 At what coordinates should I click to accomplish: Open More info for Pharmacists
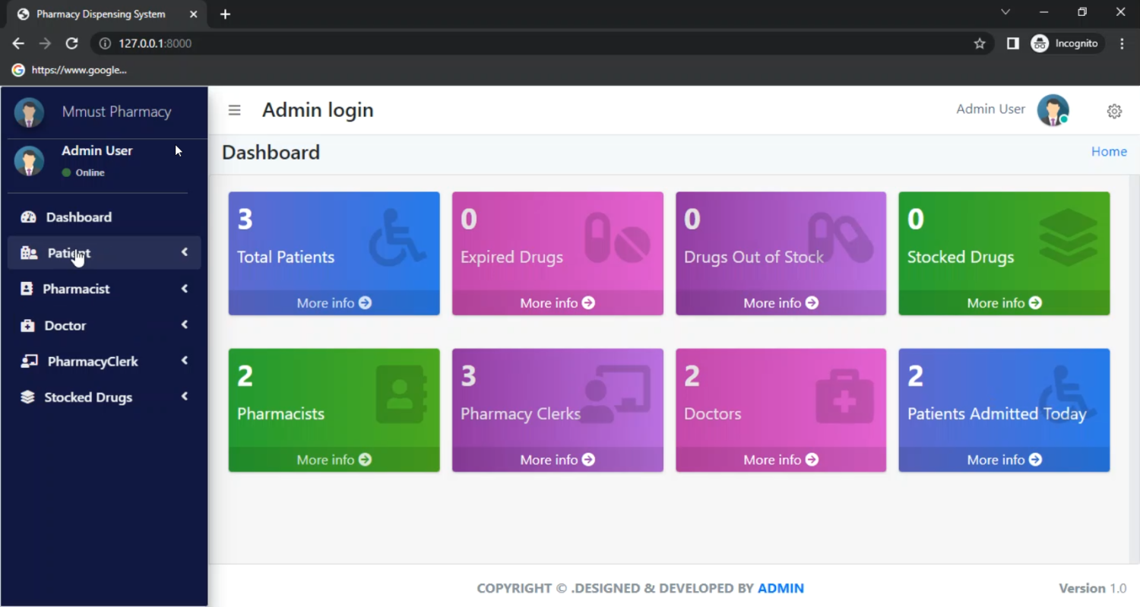click(x=334, y=460)
